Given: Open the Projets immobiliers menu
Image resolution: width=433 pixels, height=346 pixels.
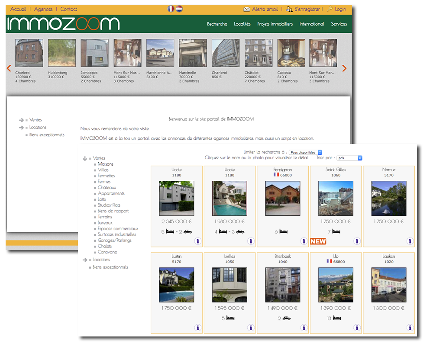Looking at the screenshot, I should (x=275, y=24).
